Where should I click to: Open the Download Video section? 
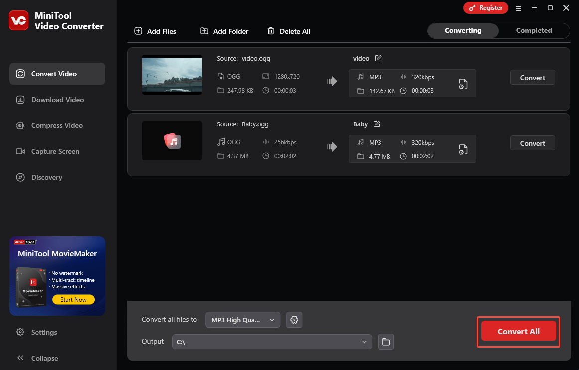click(x=57, y=100)
